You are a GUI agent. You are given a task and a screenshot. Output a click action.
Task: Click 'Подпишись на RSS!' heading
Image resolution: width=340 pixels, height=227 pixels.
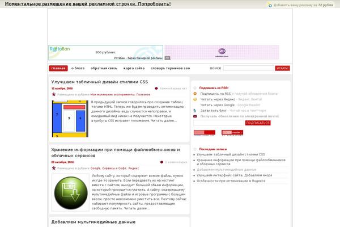click(214, 88)
